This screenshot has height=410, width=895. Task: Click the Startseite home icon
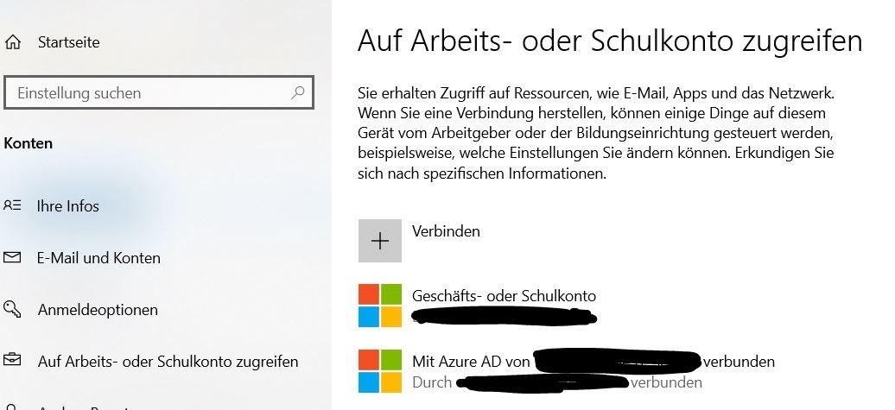(13, 42)
